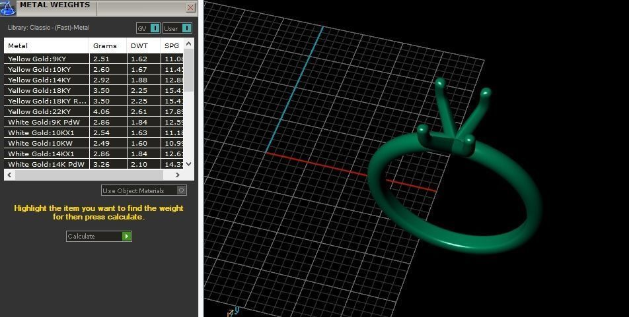This screenshot has width=629, height=317.
Task: Click the 4.06 grams value
Action: [x=101, y=111]
